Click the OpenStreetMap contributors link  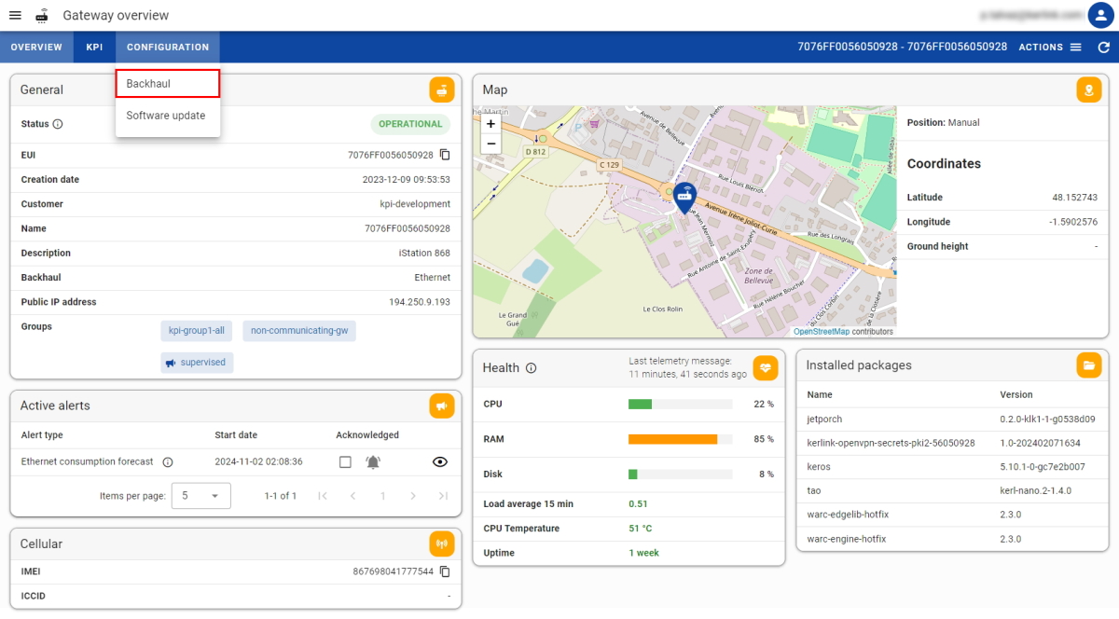point(823,331)
